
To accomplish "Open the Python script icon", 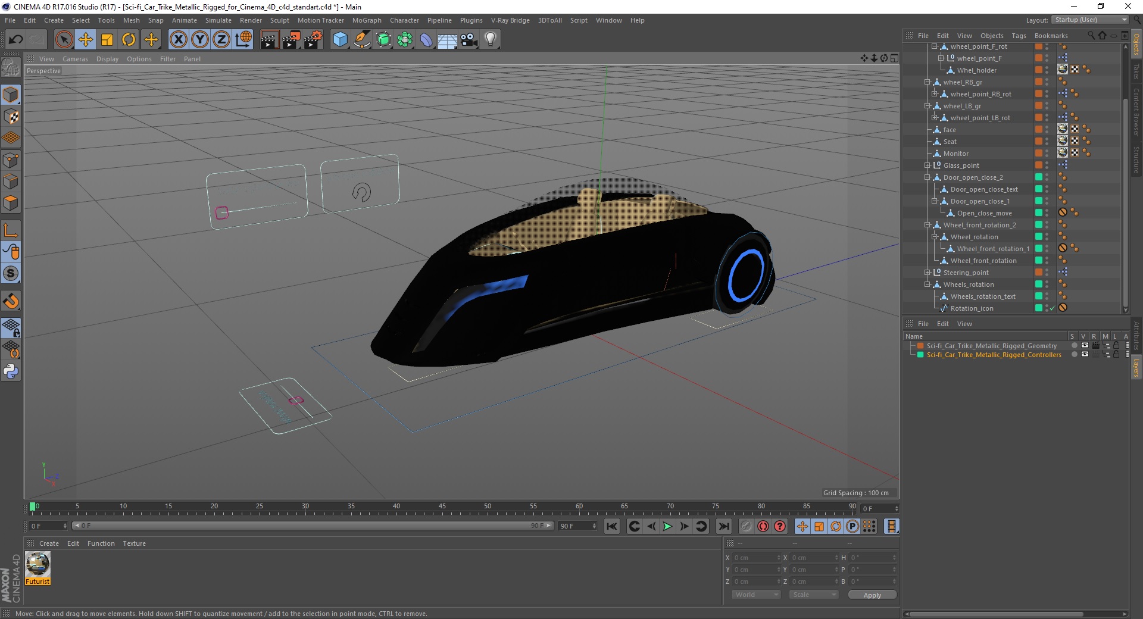I will (x=11, y=371).
